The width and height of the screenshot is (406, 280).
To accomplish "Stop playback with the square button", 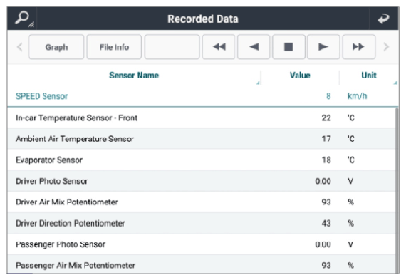I will [288, 47].
